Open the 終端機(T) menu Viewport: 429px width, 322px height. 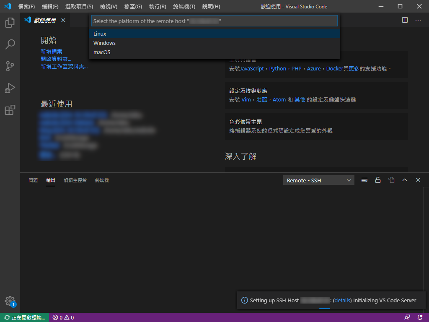(x=184, y=7)
